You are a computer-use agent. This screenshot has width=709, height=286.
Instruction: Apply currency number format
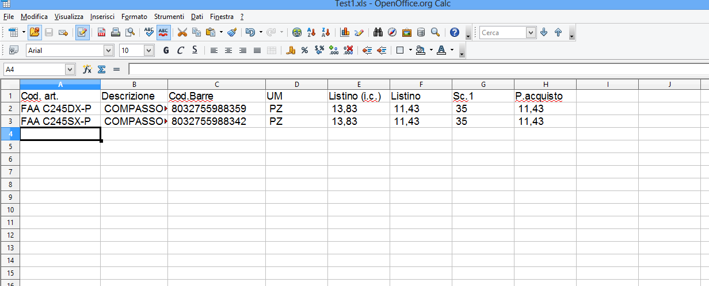tap(291, 51)
